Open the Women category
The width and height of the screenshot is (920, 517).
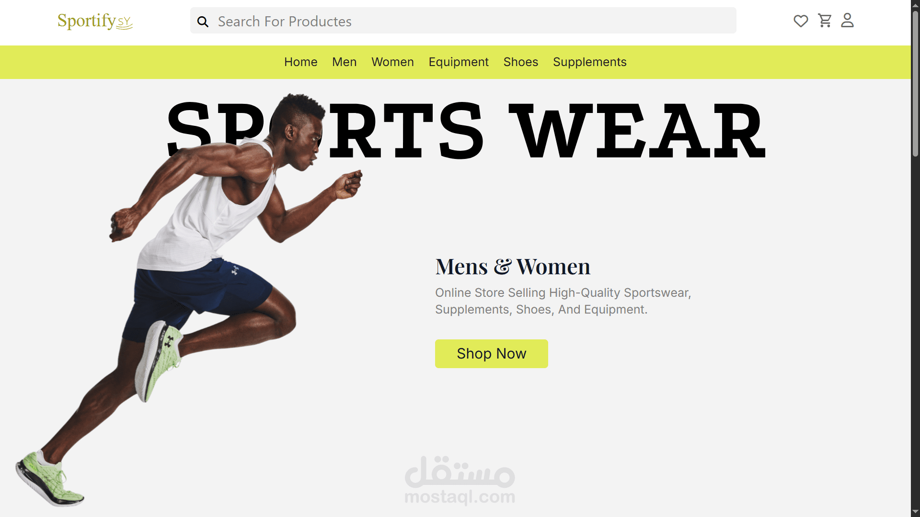click(392, 62)
